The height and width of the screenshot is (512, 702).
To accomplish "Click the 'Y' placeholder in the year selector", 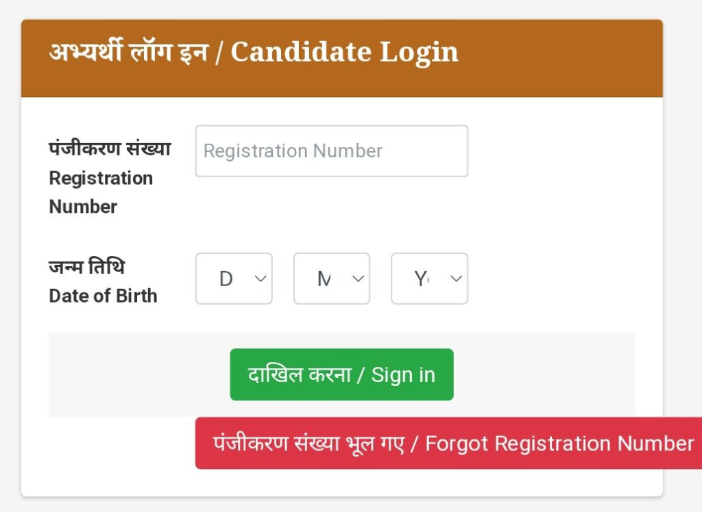I will coord(420,279).
